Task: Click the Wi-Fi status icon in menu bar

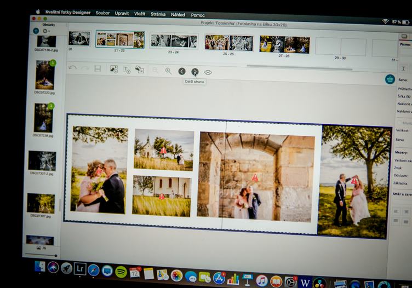Action: pos(385,21)
